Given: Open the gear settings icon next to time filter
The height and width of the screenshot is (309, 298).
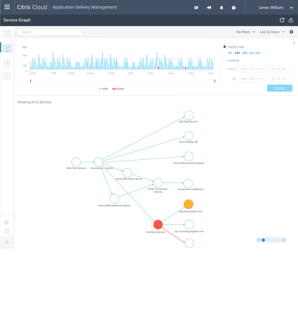Looking at the screenshot, I should click(x=291, y=32).
